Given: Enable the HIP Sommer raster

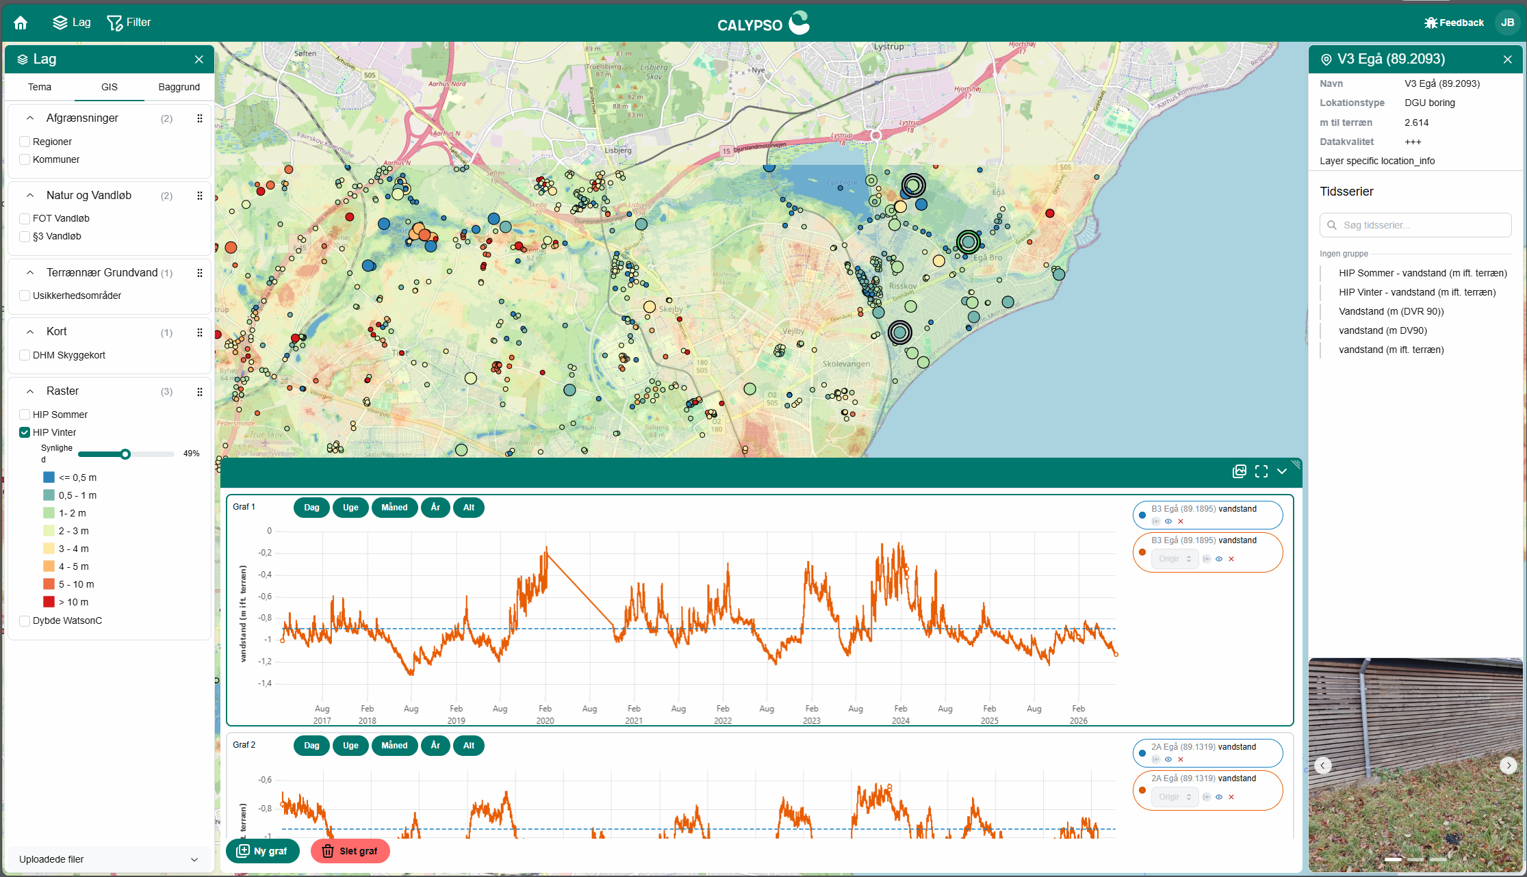Looking at the screenshot, I should [x=25, y=415].
